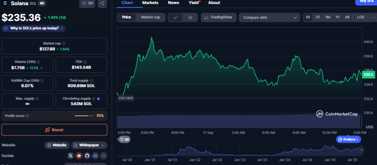The height and width of the screenshot is (165, 377).
Task: Select the Price chart toggle
Action: click(126, 17)
